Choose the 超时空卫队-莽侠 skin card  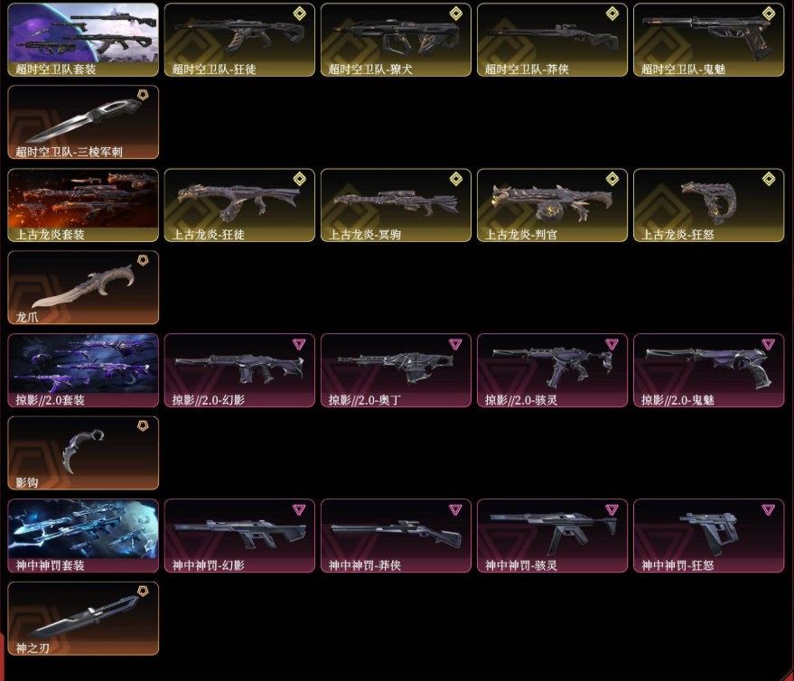(x=552, y=40)
